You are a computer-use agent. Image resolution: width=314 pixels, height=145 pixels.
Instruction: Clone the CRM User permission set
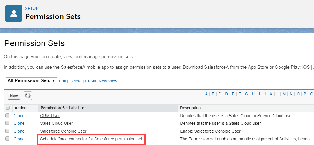pyautogui.click(x=19, y=116)
